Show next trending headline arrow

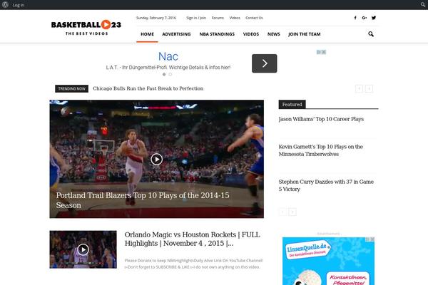(x=369, y=88)
